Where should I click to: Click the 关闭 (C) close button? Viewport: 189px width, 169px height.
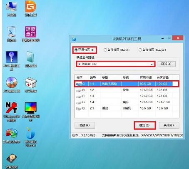click(x=169, y=125)
